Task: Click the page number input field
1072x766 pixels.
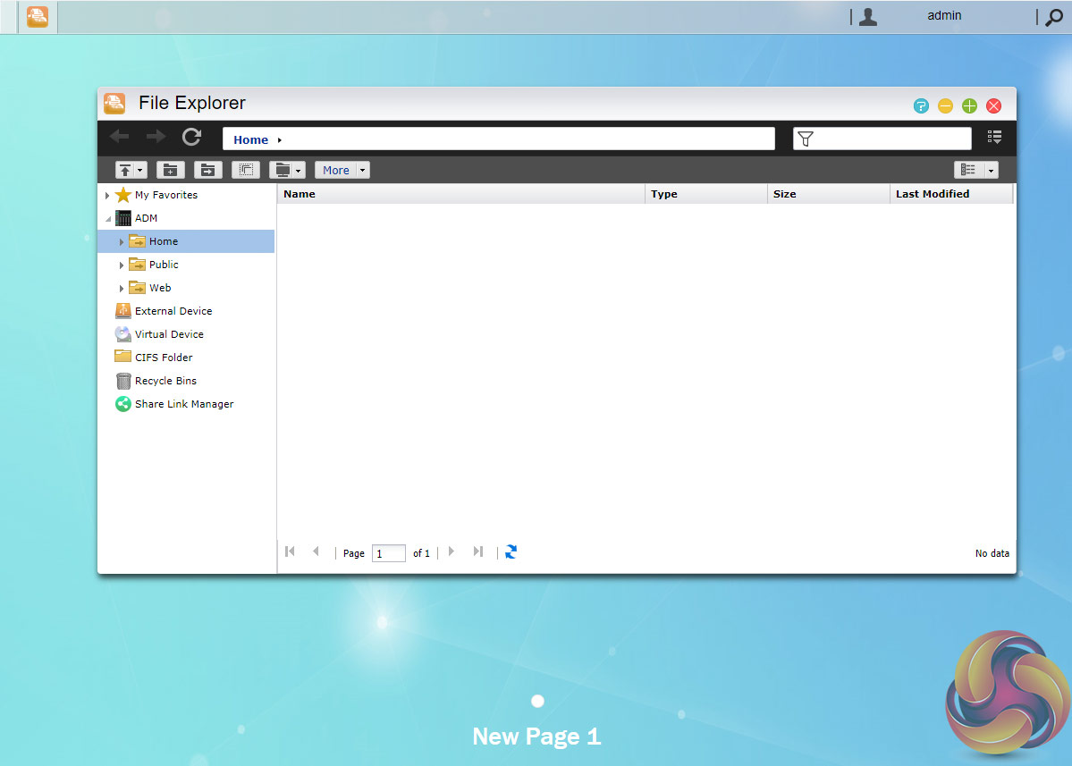Action: pos(389,553)
